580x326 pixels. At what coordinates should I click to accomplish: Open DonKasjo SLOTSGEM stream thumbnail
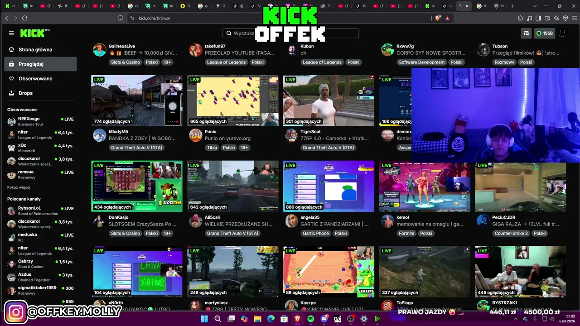[137, 186]
